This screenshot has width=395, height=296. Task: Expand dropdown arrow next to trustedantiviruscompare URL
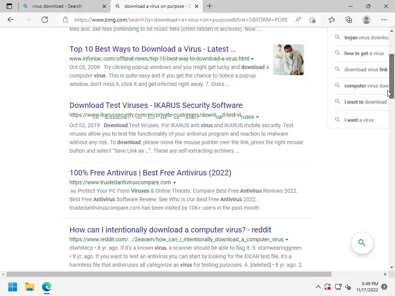174,182
